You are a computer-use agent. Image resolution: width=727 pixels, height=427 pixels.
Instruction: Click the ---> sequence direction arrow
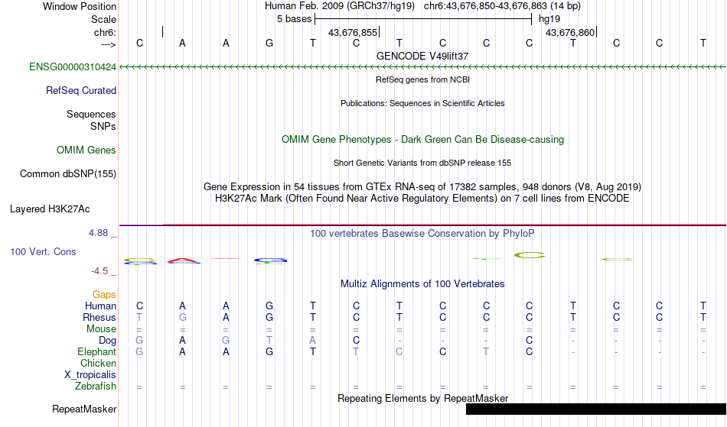[x=109, y=44]
